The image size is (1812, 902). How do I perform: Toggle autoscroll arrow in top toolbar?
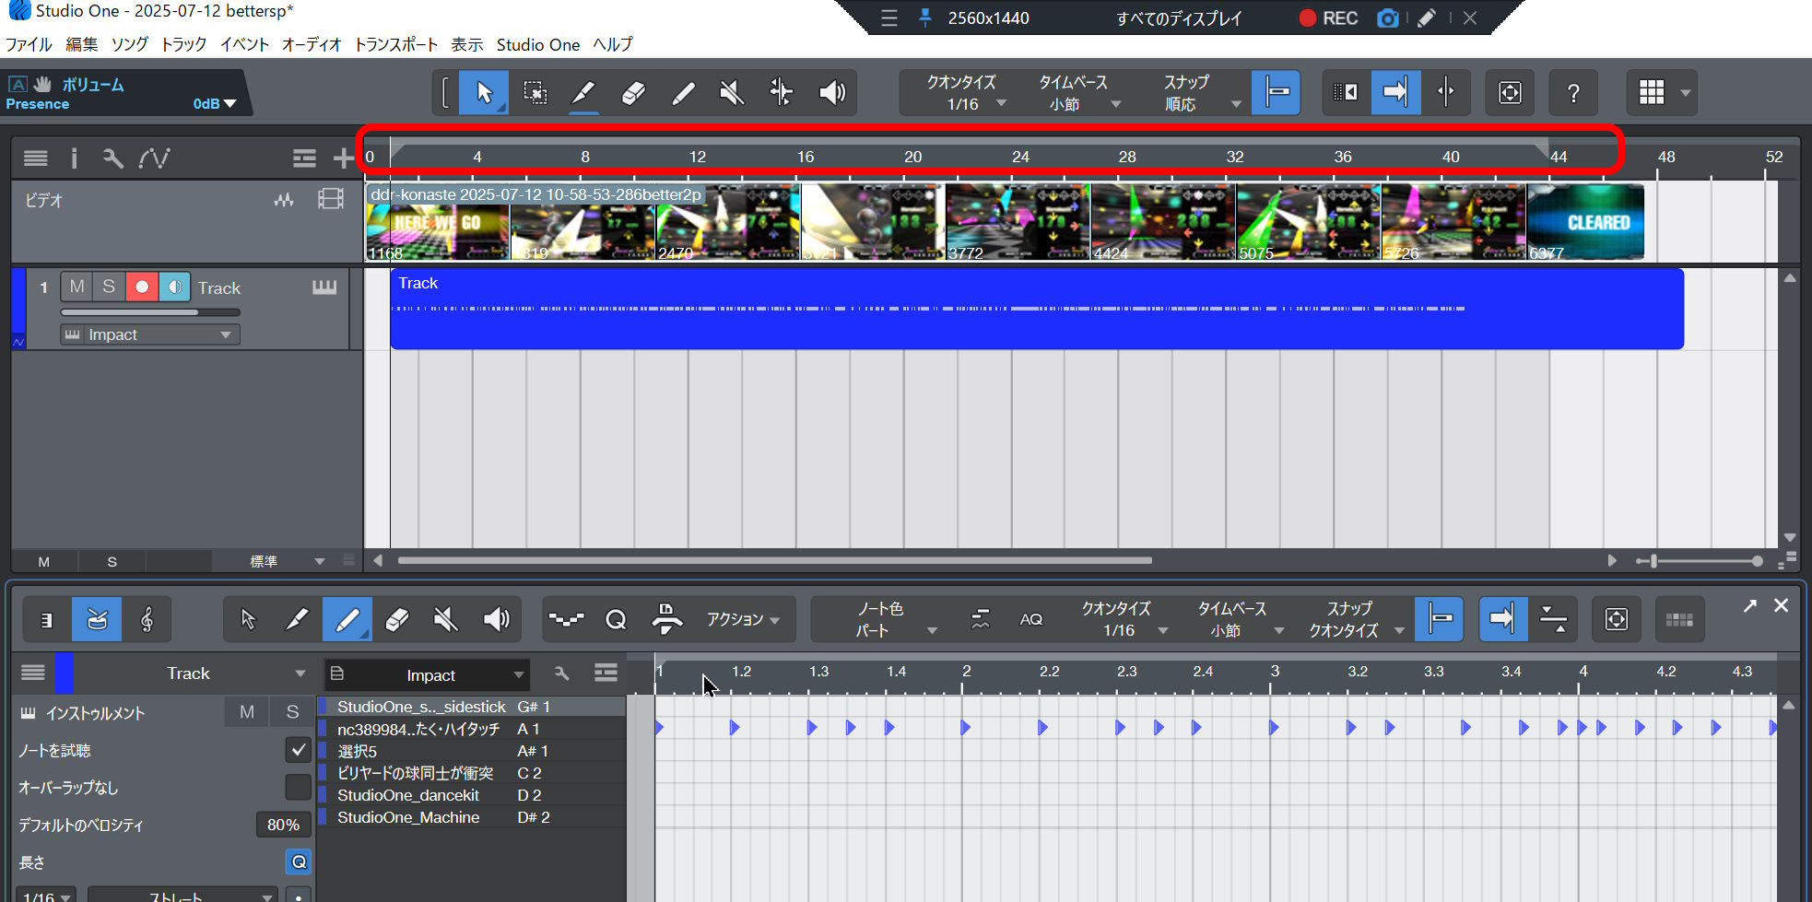coord(1395,92)
